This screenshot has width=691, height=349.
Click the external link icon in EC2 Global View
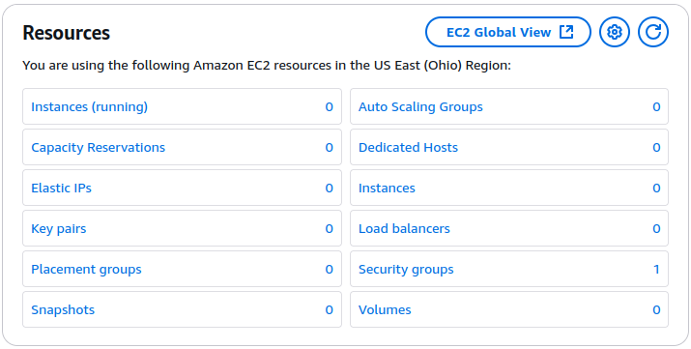[565, 32]
